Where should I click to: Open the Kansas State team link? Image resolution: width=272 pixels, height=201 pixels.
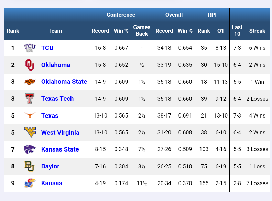60,149
